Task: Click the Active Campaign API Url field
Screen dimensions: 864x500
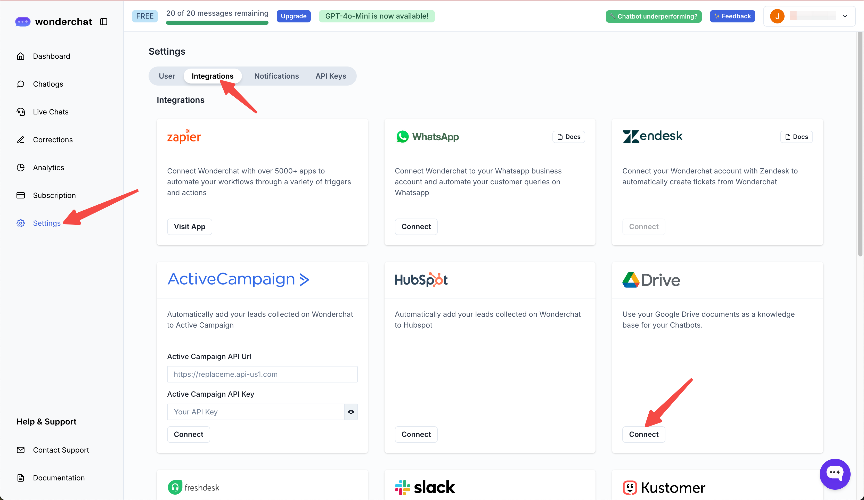Action: pyautogui.click(x=262, y=374)
